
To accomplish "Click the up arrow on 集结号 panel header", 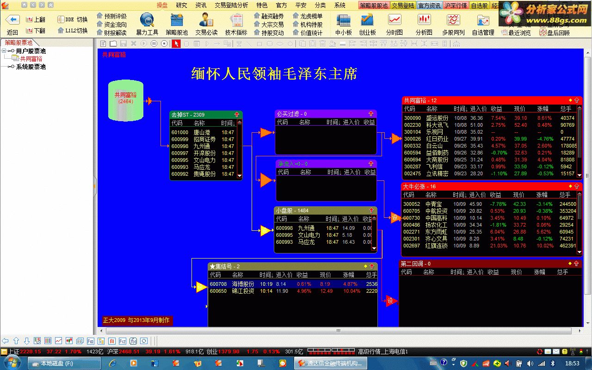I will [x=372, y=266].
